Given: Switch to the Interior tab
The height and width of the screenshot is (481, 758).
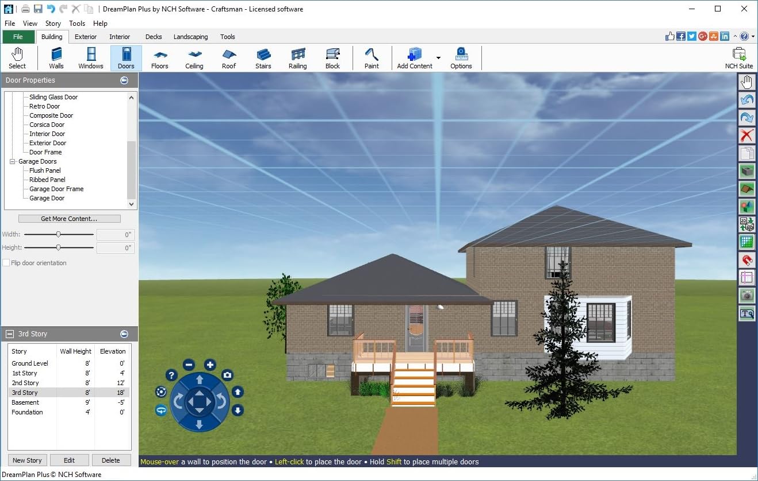Looking at the screenshot, I should [120, 37].
